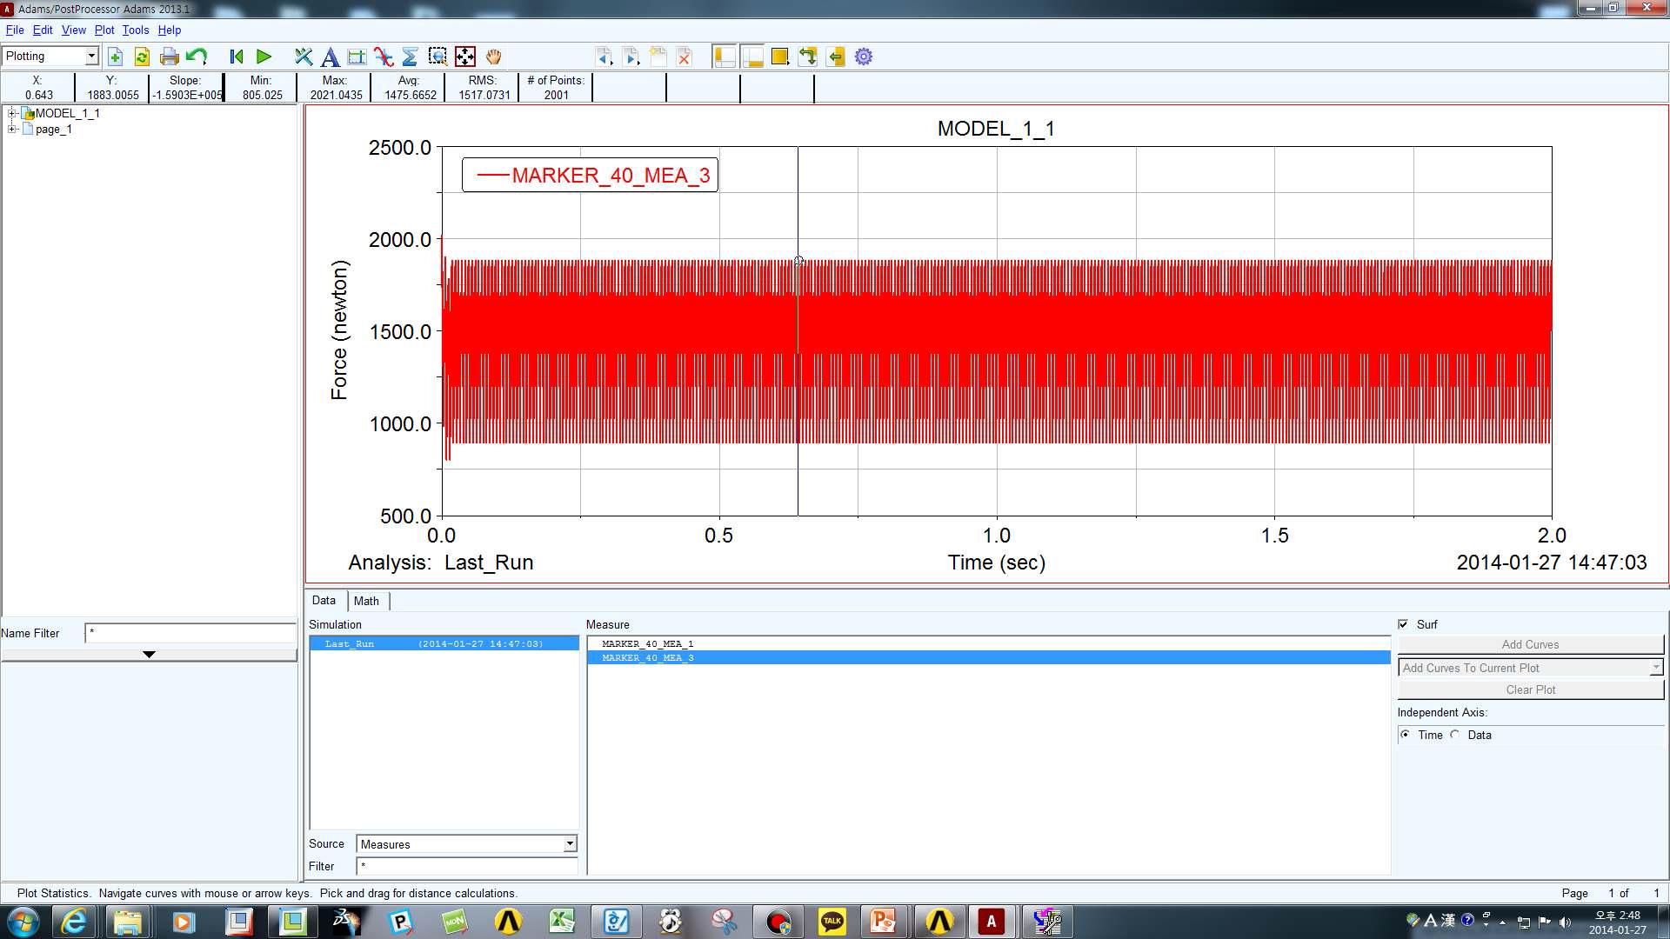Click the tracking cursor marker on the curve
Image resolution: width=1670 pixels, height=939 pixels.
tap(798, 261)
